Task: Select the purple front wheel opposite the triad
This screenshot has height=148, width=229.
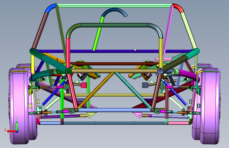Action: click(x=210, y=106)
